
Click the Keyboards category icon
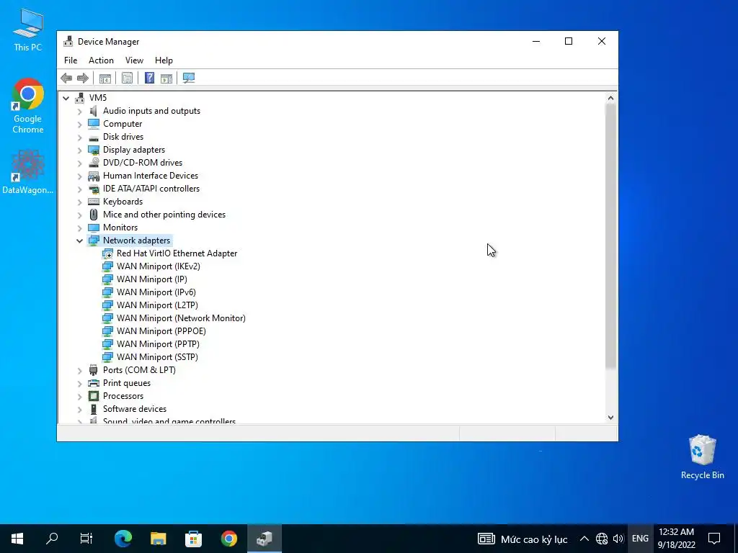(x=94, y=202)
